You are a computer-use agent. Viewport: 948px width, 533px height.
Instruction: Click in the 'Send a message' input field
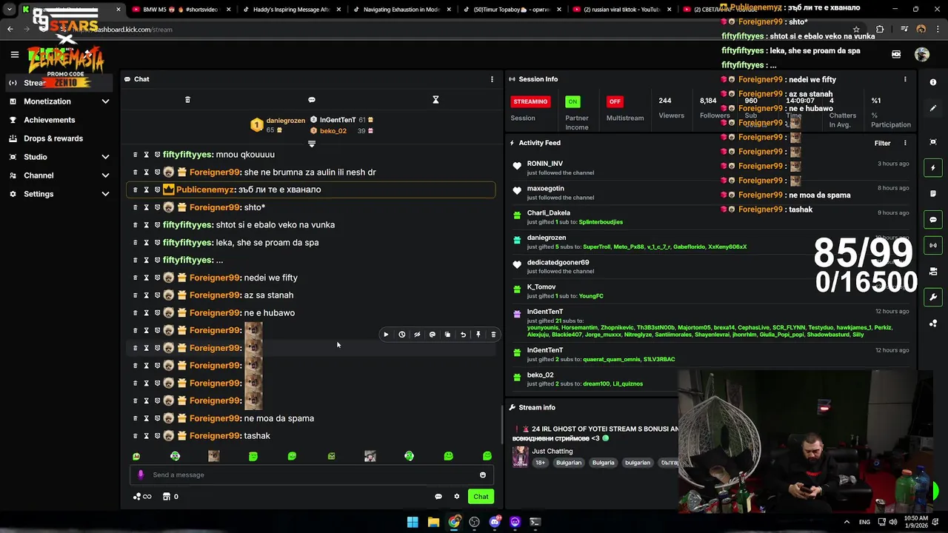tap(311, 475)
